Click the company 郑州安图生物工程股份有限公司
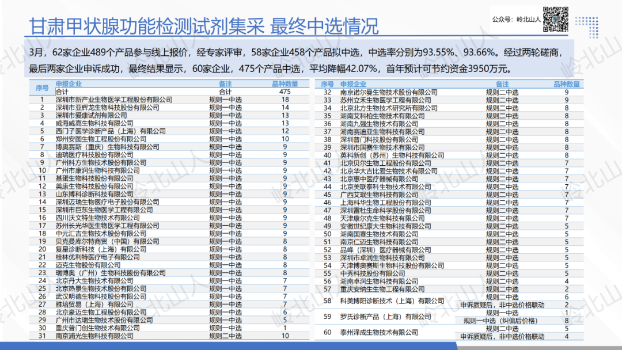The width and height of the screenshot is (622, 350). [101, 139]
